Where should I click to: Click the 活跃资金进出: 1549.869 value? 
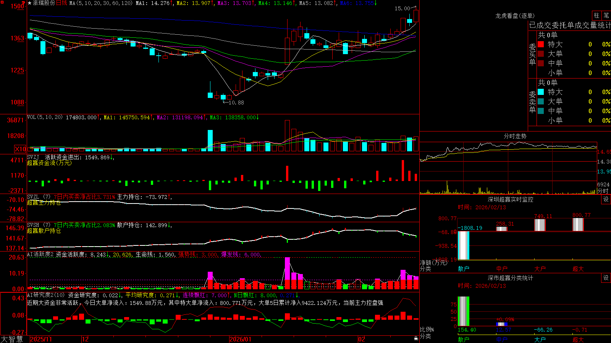(x=78, y=157)
